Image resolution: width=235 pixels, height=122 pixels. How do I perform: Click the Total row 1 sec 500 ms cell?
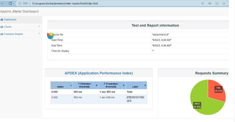112,92
